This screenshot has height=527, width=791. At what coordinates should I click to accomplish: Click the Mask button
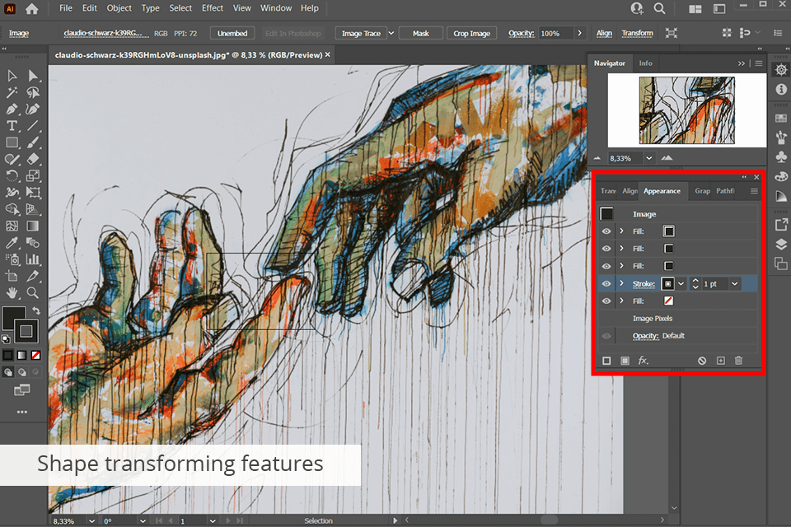click(x=421, y=33)
